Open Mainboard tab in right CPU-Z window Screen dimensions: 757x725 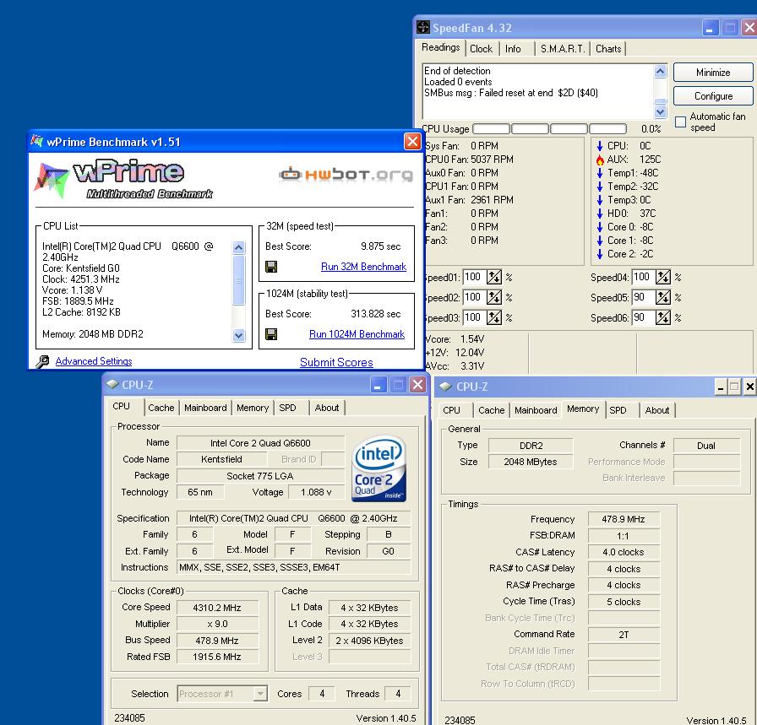tap(536, 410)
